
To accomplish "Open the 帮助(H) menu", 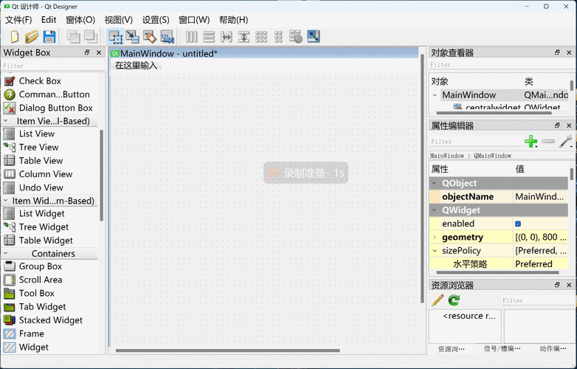I will click(233, 20).
